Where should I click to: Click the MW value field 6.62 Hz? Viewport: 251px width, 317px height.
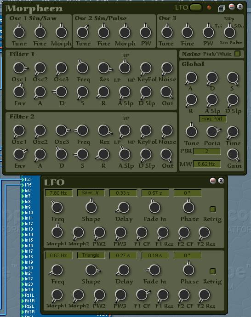point(207,164)
